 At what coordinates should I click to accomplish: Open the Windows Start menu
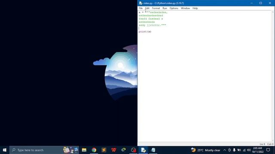[x=5, y=150]
